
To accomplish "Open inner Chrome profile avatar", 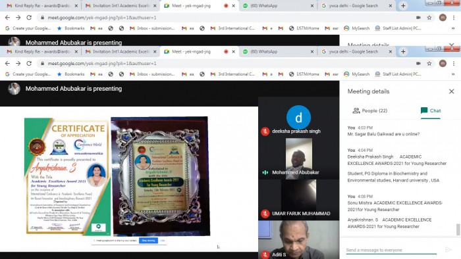I will click(443, 63).
